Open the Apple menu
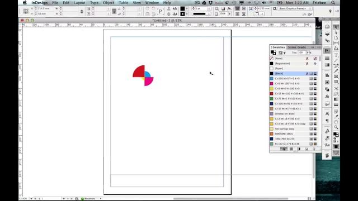 (25, 3)
